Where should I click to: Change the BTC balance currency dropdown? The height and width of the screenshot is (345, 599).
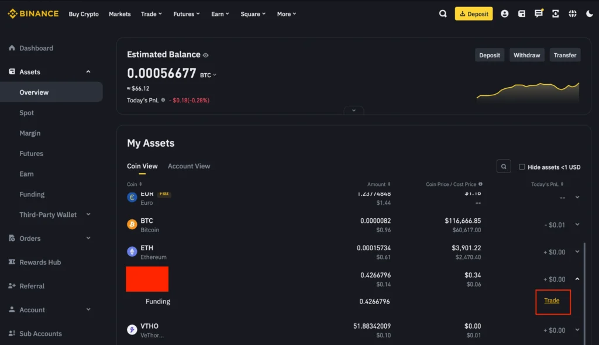click(208, 75)
